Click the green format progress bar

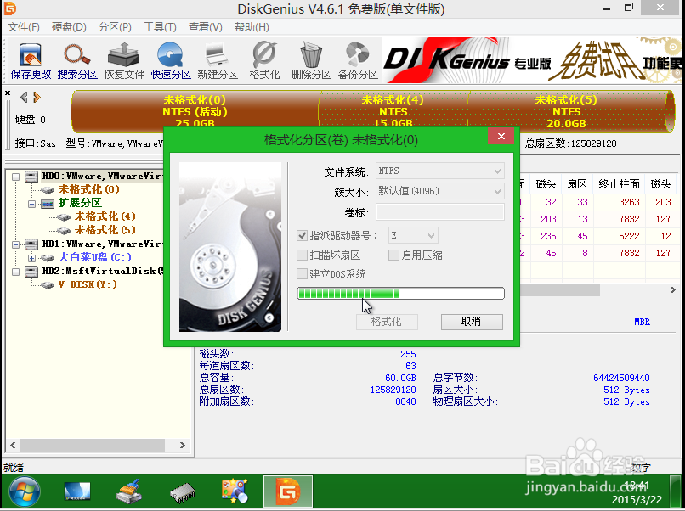click(x=400, y=293)
